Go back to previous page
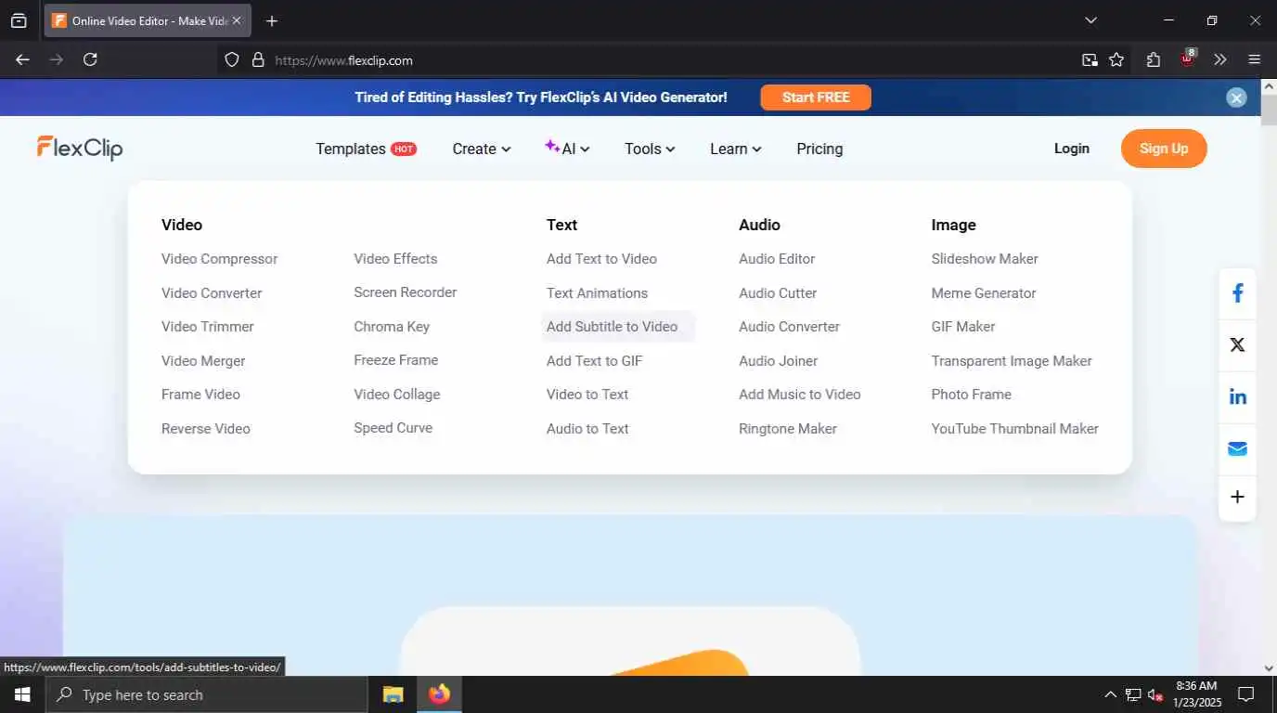 [x=23, y=59]
